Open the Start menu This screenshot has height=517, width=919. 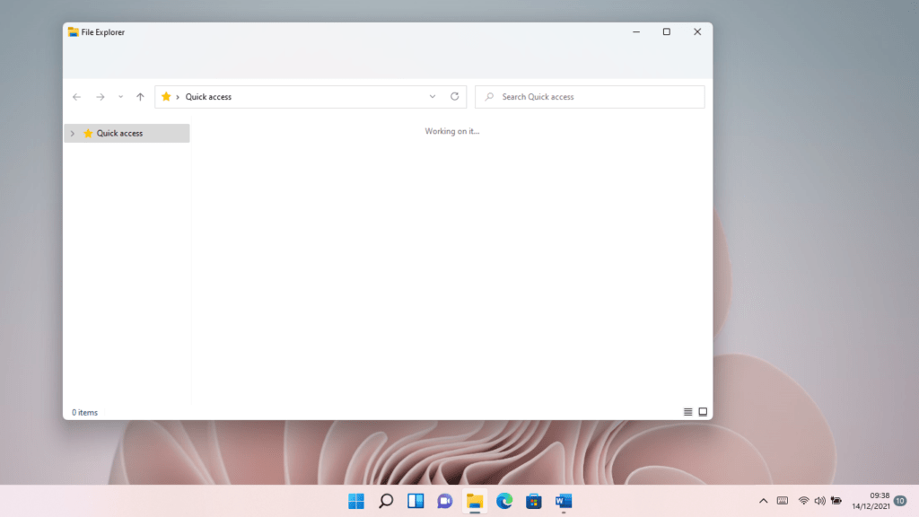point(355,501)
